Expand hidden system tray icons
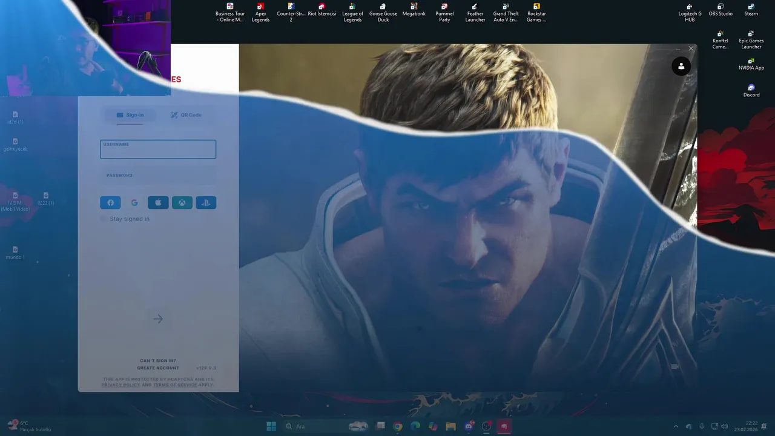Viewport: 775px width, 436px height. point(676,426)
